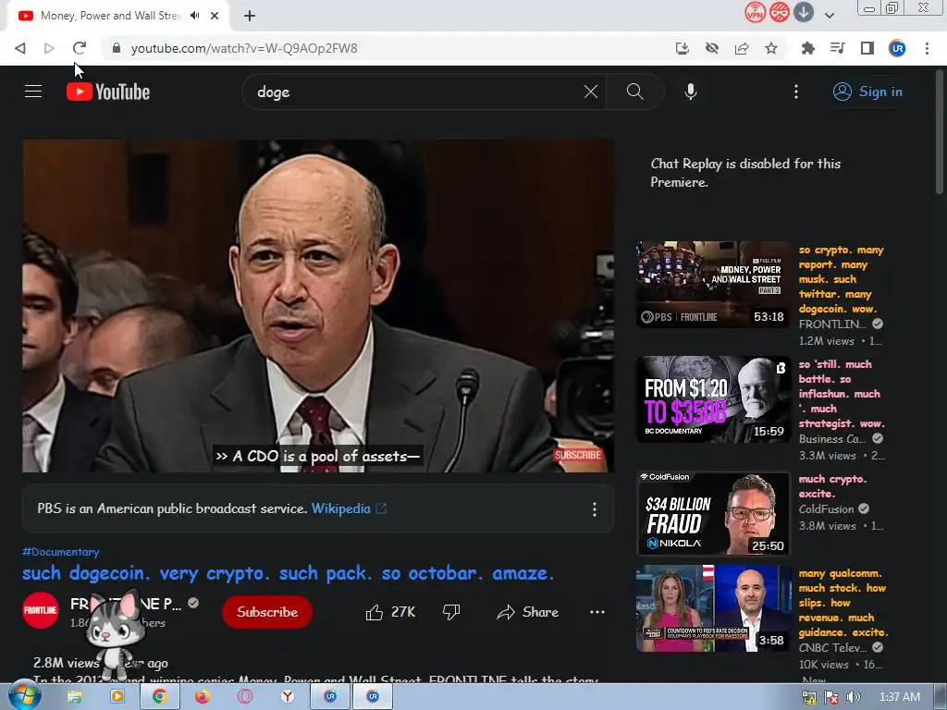Click the 1:37 AM taskbar clock
This screenshot has height=710, width=947.
pos(899,697)
